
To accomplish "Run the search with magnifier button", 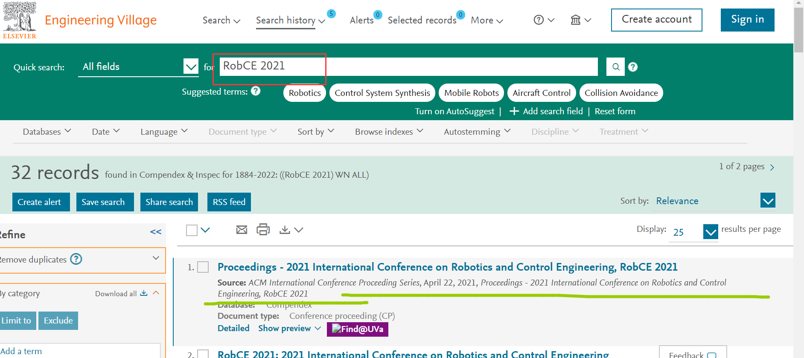I will 616,67.
